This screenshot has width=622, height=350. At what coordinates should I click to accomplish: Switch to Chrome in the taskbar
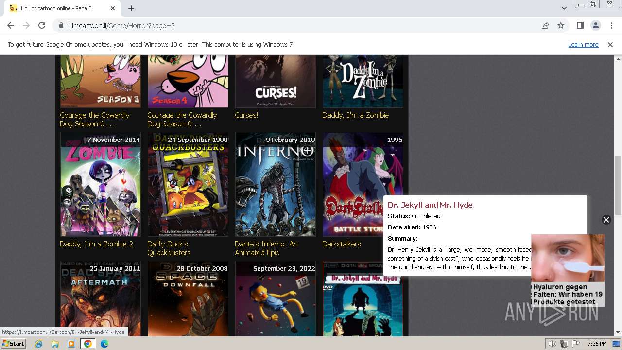pos(88,344)
